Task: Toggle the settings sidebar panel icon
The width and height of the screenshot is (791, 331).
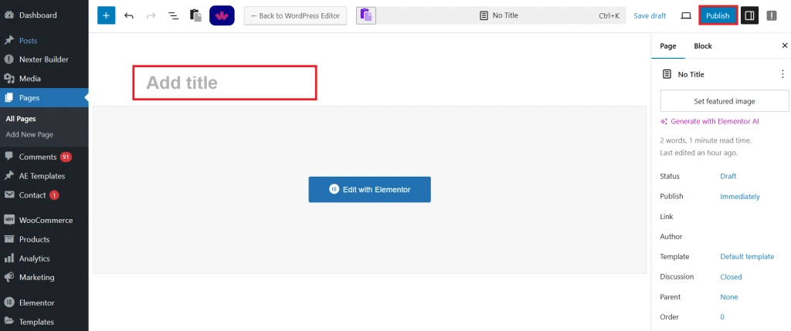Action: point(749,15)
